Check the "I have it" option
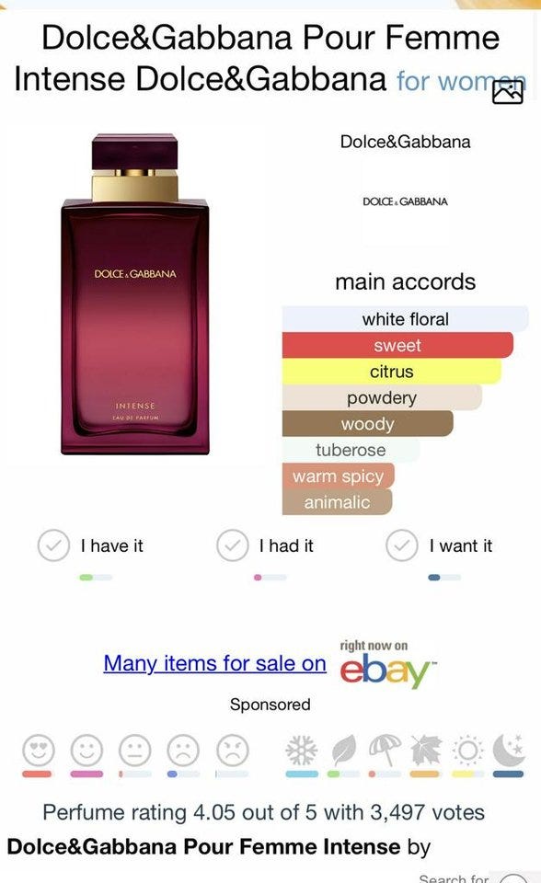 [x=90, y=545]
